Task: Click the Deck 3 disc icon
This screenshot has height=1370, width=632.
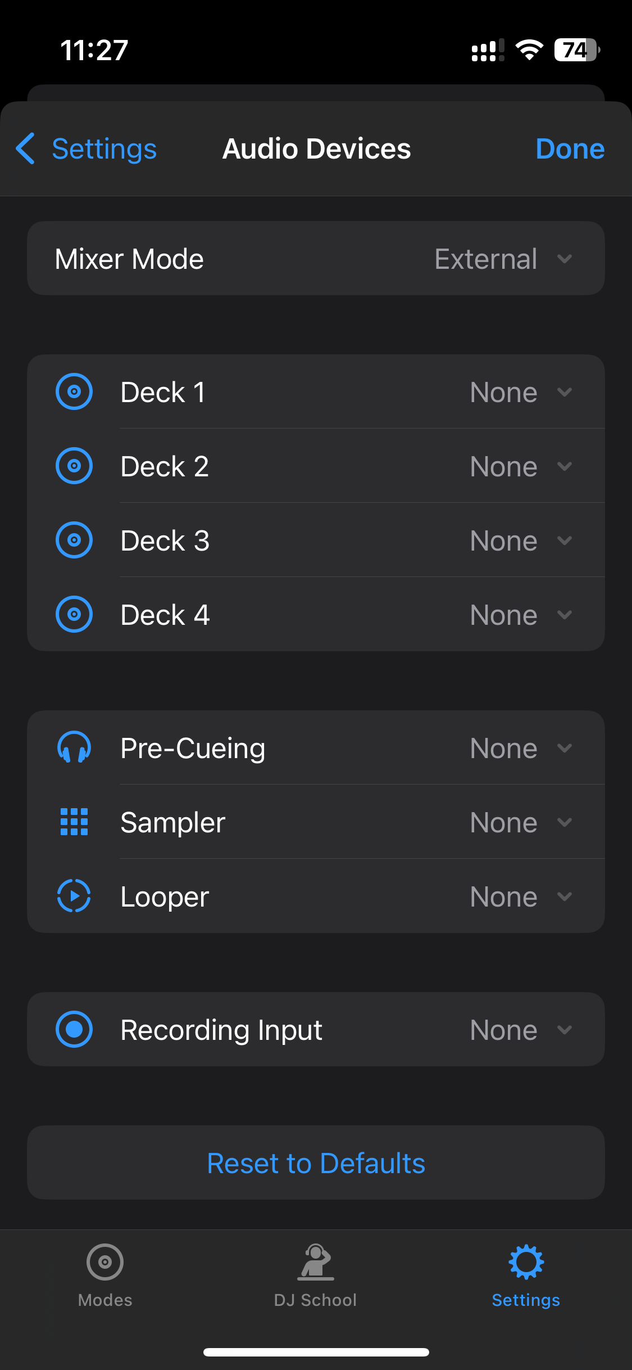Action: coord(74,540)
